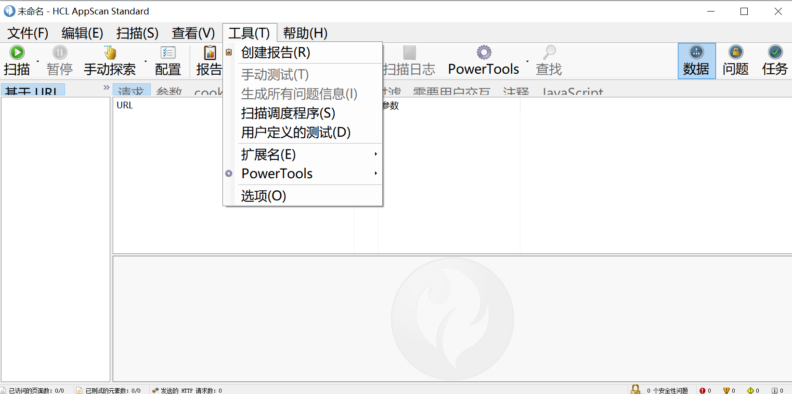792x394 pixels.
Task: Select the 参数 tab
Action: [x=169, y=90]
